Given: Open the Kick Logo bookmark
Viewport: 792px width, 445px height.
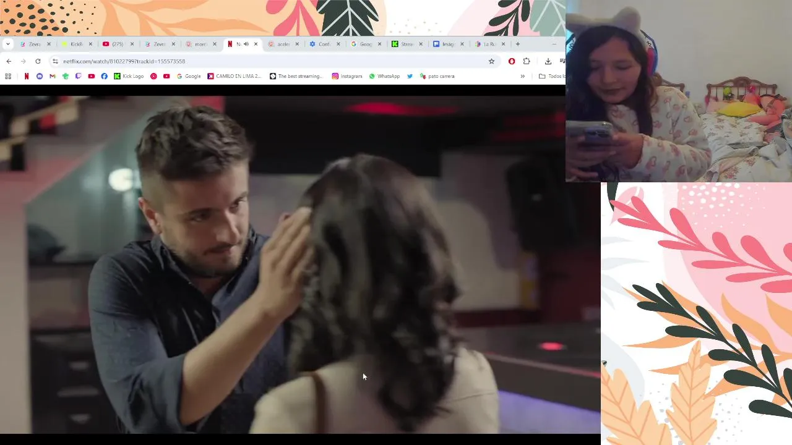Looking at the screenshot, I should [x=129, y=76].
